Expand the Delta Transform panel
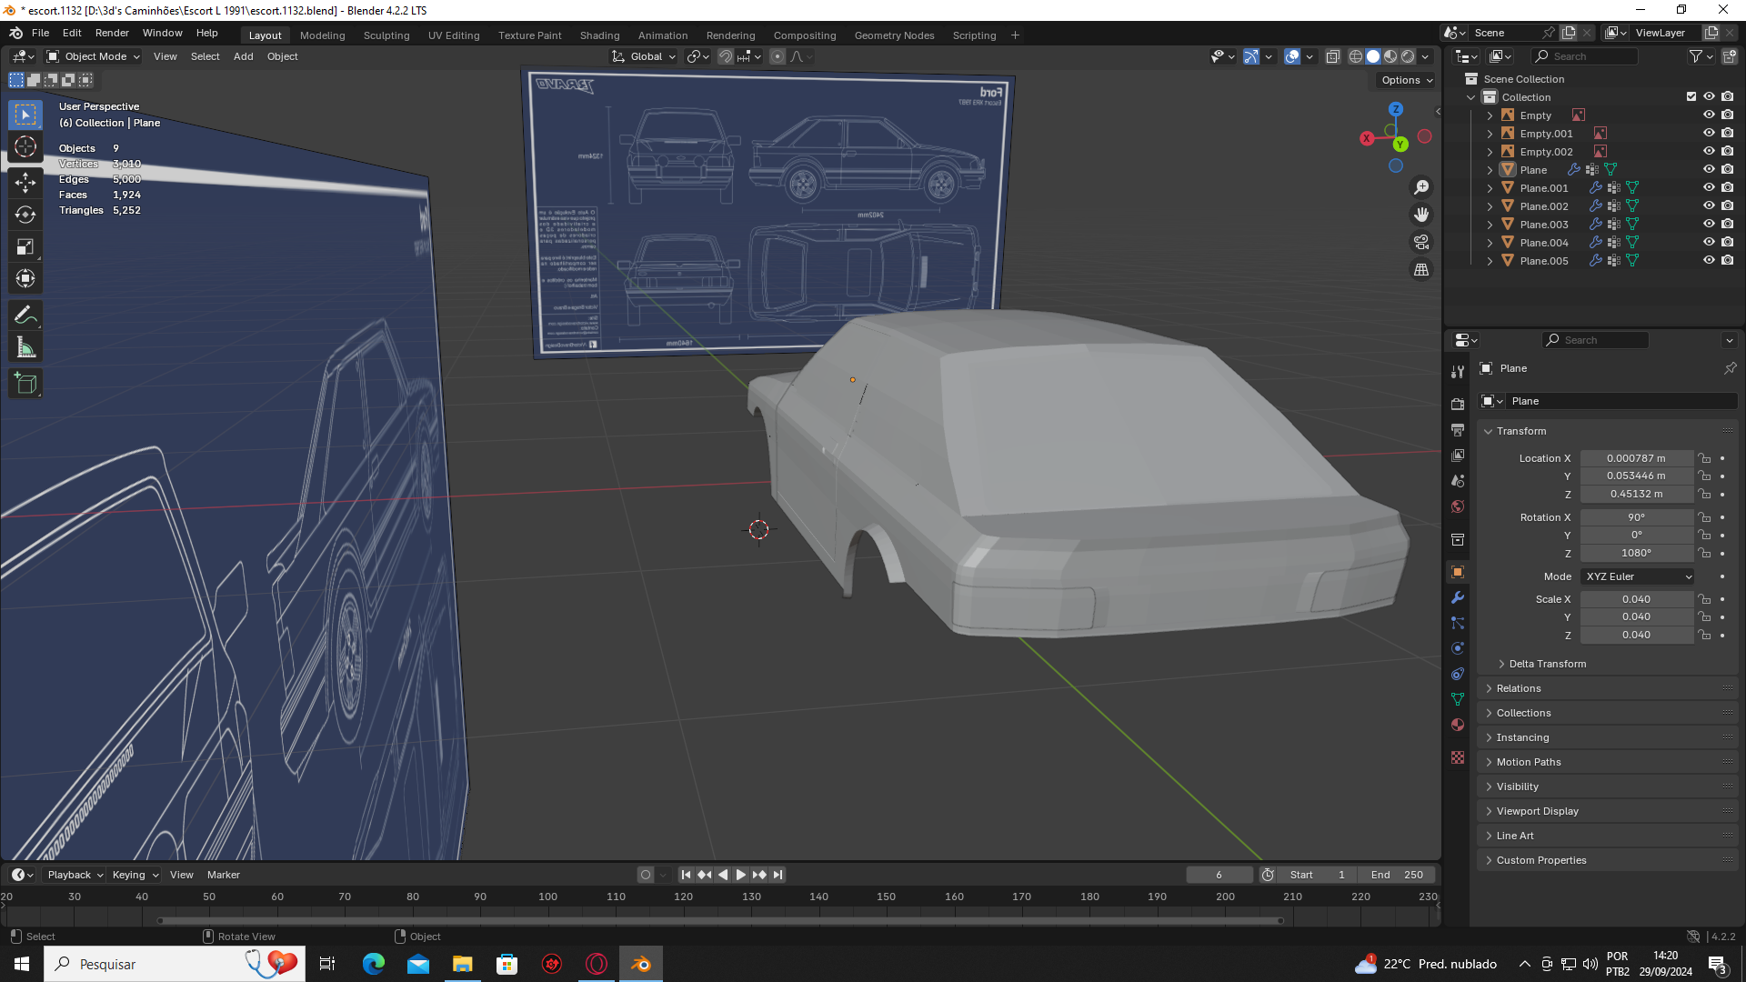This screenshot has width=1746, height=982. tap(1546, 664)
